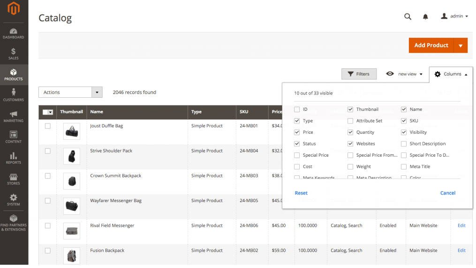Screen dimensions: 476x268
Task: Uncheck the Quantity column checkbox
Action: (350, 132)
